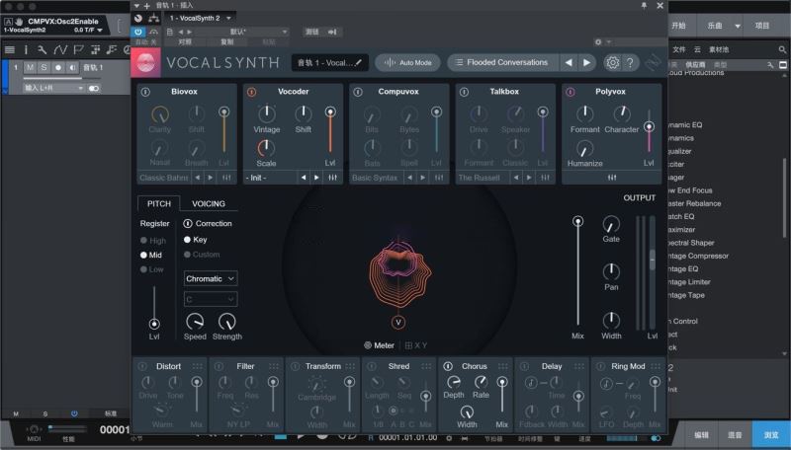
Task: Open 混音 mix panel button
Action: (x=735, y=435)
